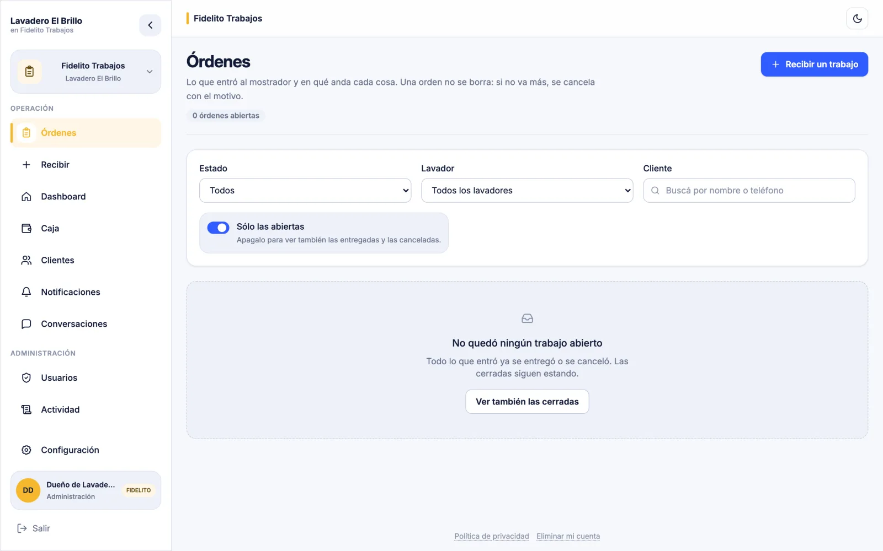Click the Caja label in sidebar
883x551 pixels.
pyautogui.click(x=50, y=229)
